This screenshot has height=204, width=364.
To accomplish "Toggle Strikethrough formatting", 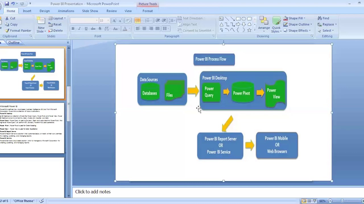I will (93, 29).
